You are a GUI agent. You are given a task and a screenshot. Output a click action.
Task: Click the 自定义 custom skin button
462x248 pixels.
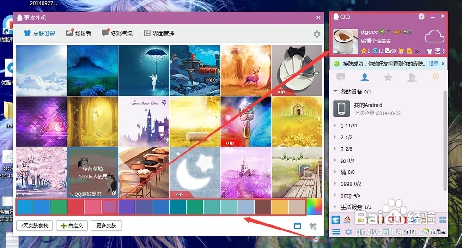coord(72,226)
